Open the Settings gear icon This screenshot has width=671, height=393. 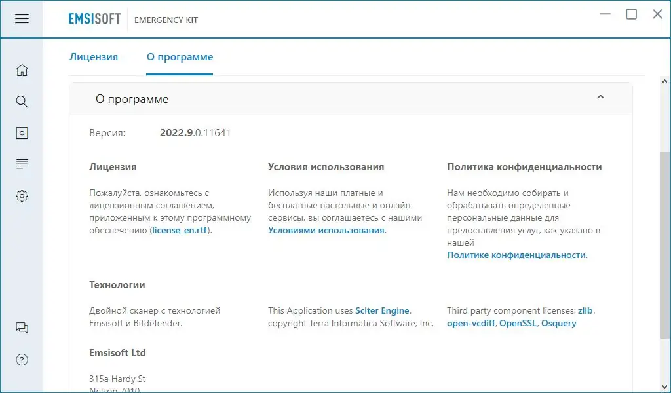coord(22,196)
